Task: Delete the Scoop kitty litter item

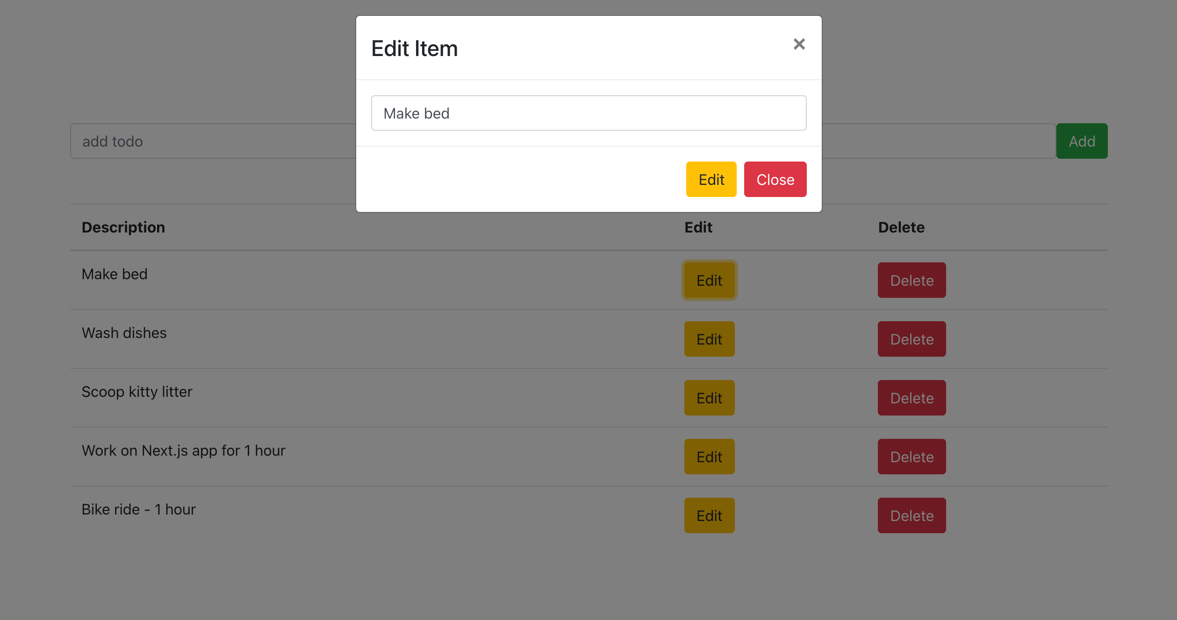Action: [x=911, y=398]
